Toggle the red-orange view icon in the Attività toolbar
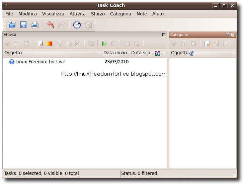 [x=50, y=44]
